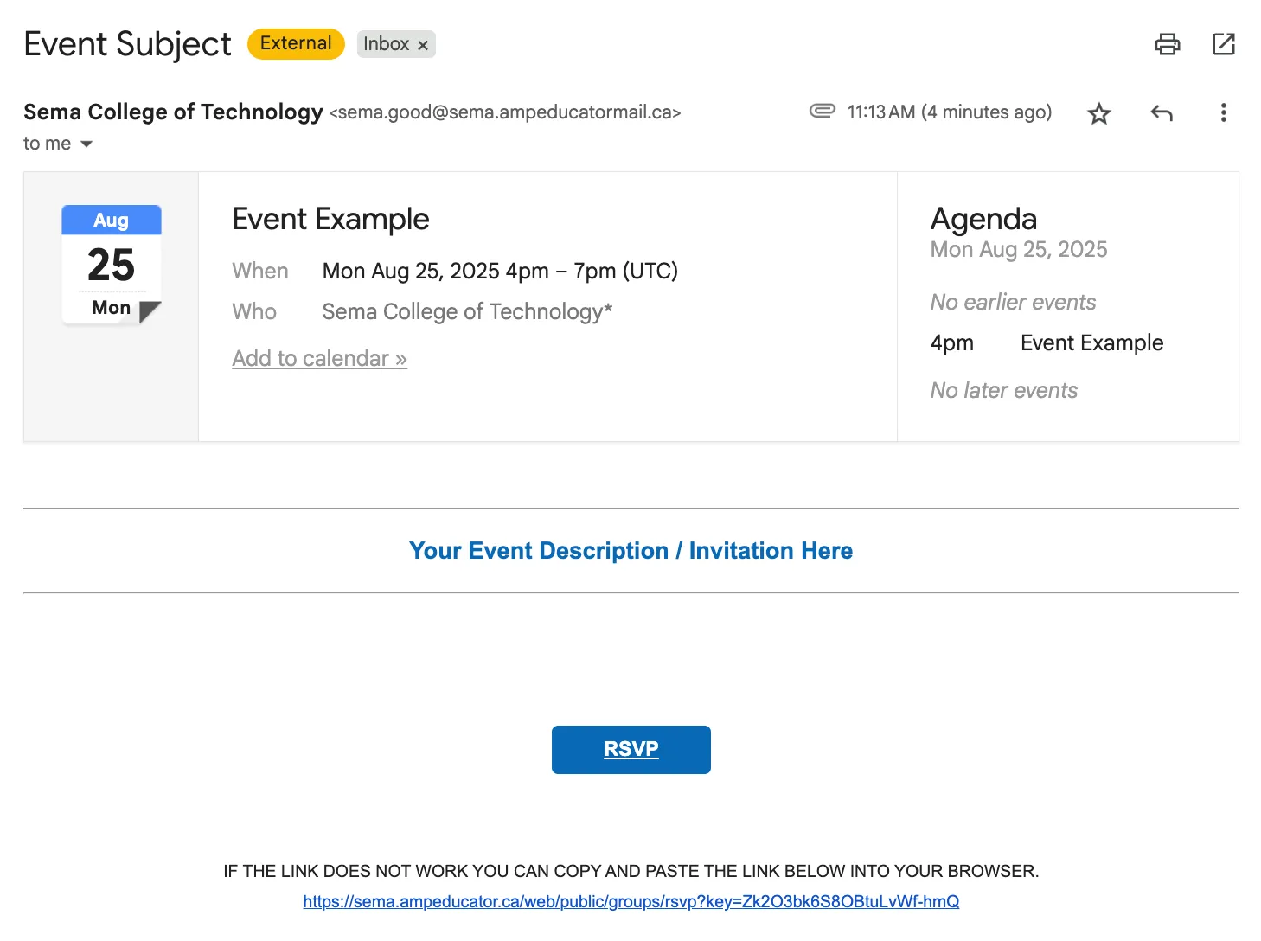Click the 'No earlier events' agenda text
This screenshot has height=941, width=1261.
click(1013, 303)
